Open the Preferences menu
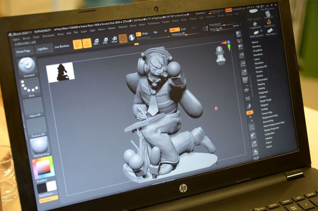Viewport: 318px width, 211px height. tap(154, 23)
